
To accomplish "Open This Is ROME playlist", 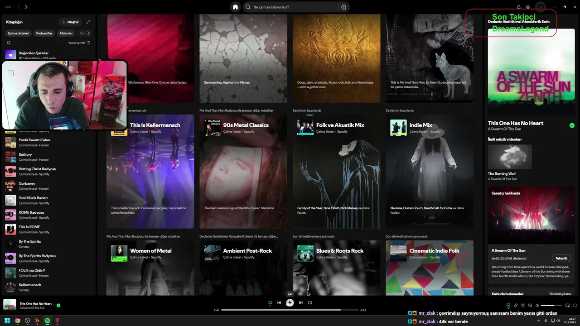I will click(49, 229).
